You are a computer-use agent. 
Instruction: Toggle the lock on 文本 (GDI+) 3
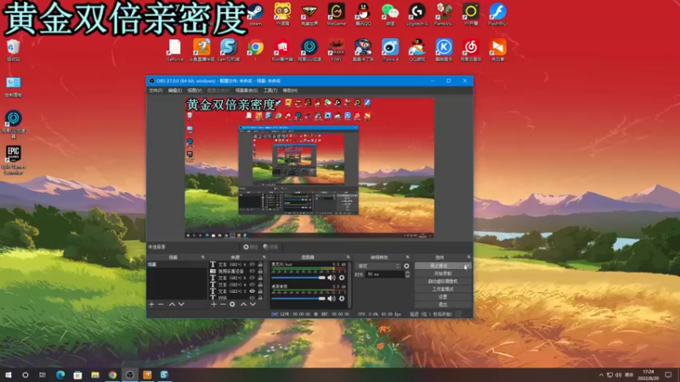coord(260,291)
